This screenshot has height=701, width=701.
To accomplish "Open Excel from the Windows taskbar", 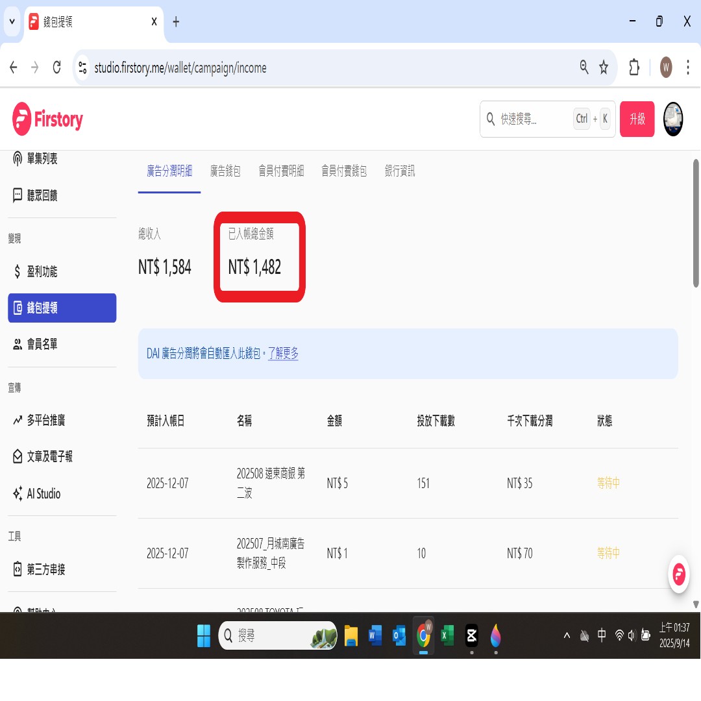I will click(x=447, y=636).
